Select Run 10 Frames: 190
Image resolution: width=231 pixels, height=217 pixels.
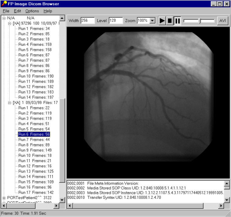coord(36,76)
